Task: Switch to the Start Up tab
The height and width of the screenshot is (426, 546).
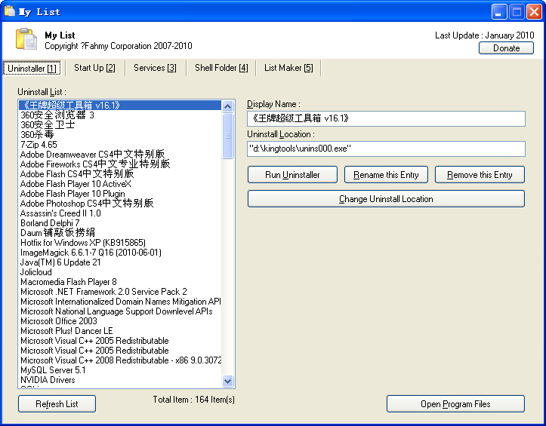Action: click(x=94, y=68)
